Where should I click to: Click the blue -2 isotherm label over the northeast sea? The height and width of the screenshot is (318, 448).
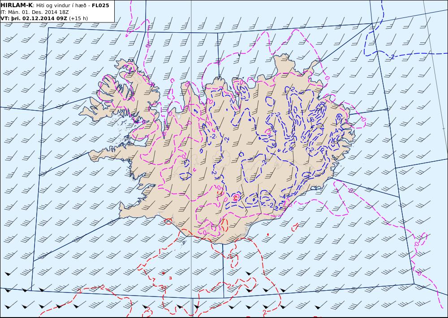tap(392, 57)
